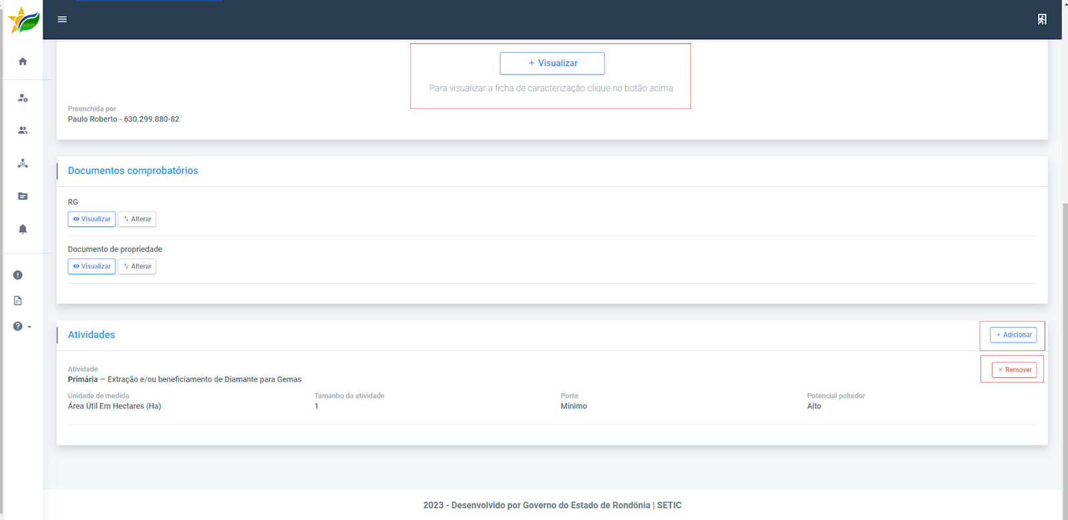Image resolution: width=1068 pixels, height=520 pixels.
Task: View the Documento de propriedade file
Action: tap(91, 266)
